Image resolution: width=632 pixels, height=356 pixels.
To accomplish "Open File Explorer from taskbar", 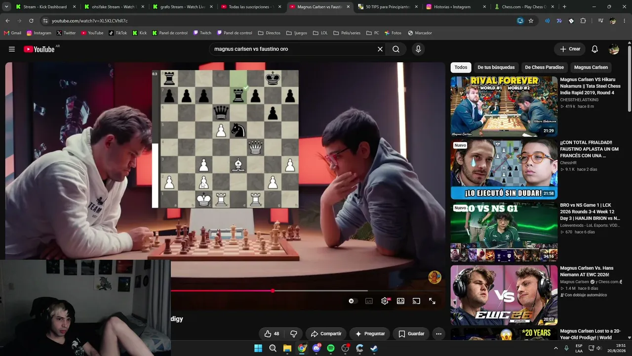I will click(287, 348).
